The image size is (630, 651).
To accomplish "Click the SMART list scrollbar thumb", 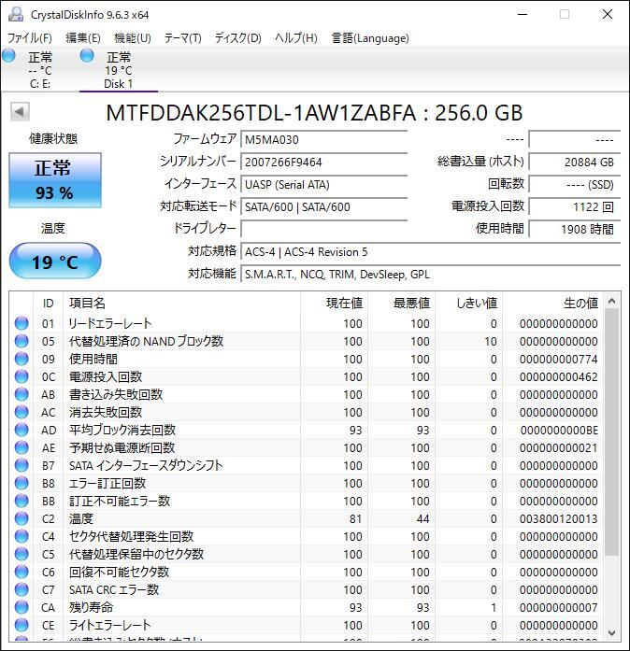I will [611, 432].
